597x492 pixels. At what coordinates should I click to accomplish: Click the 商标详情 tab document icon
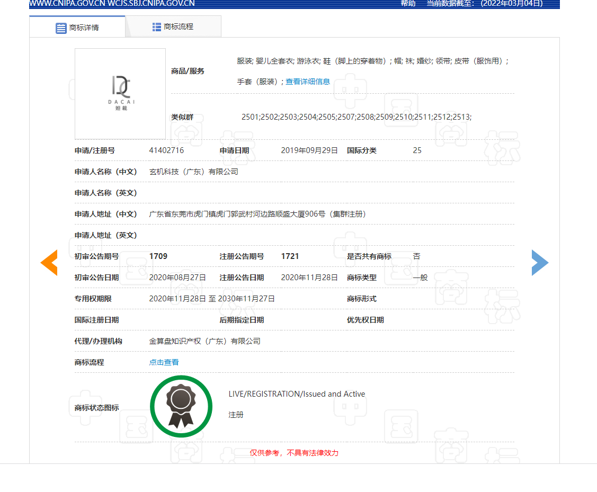pyautogui.click(x=61, y=28)
